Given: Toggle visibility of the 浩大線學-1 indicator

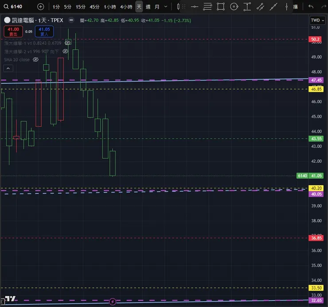Looking at the screenshot, I should click(x=68, y=43).
